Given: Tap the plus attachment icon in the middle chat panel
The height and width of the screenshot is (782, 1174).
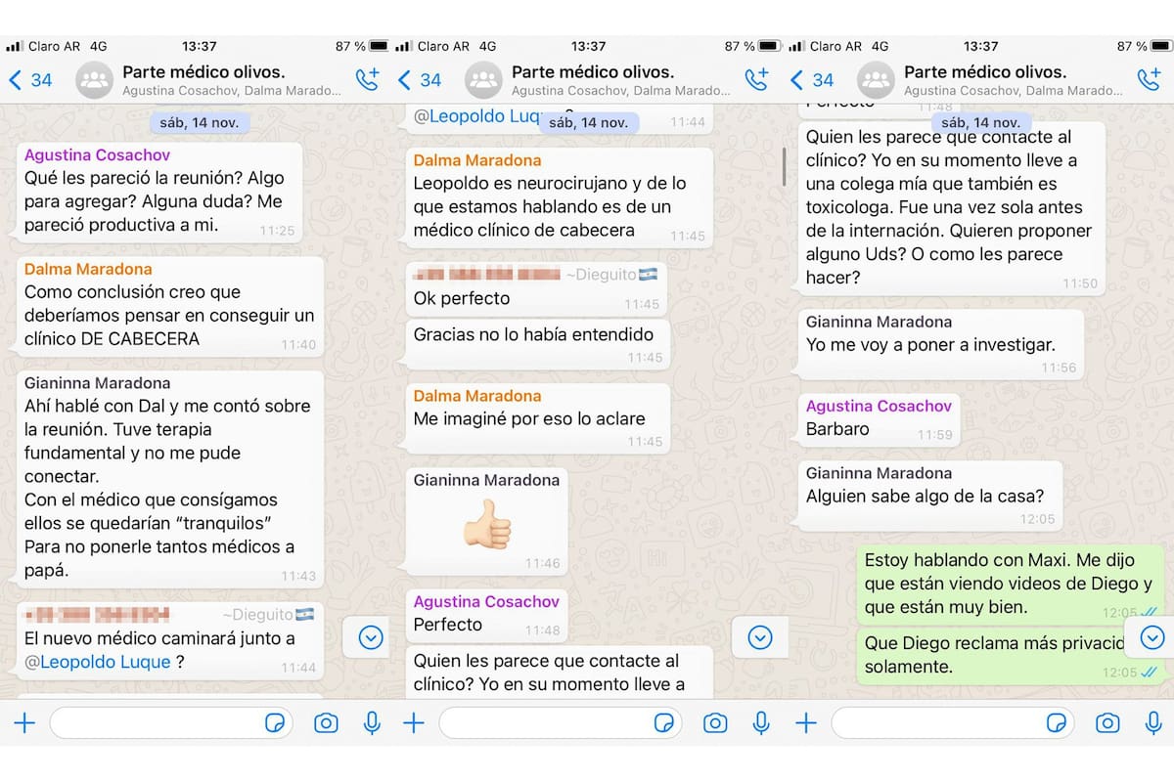Looking at the screenshot, I should 414,722.
